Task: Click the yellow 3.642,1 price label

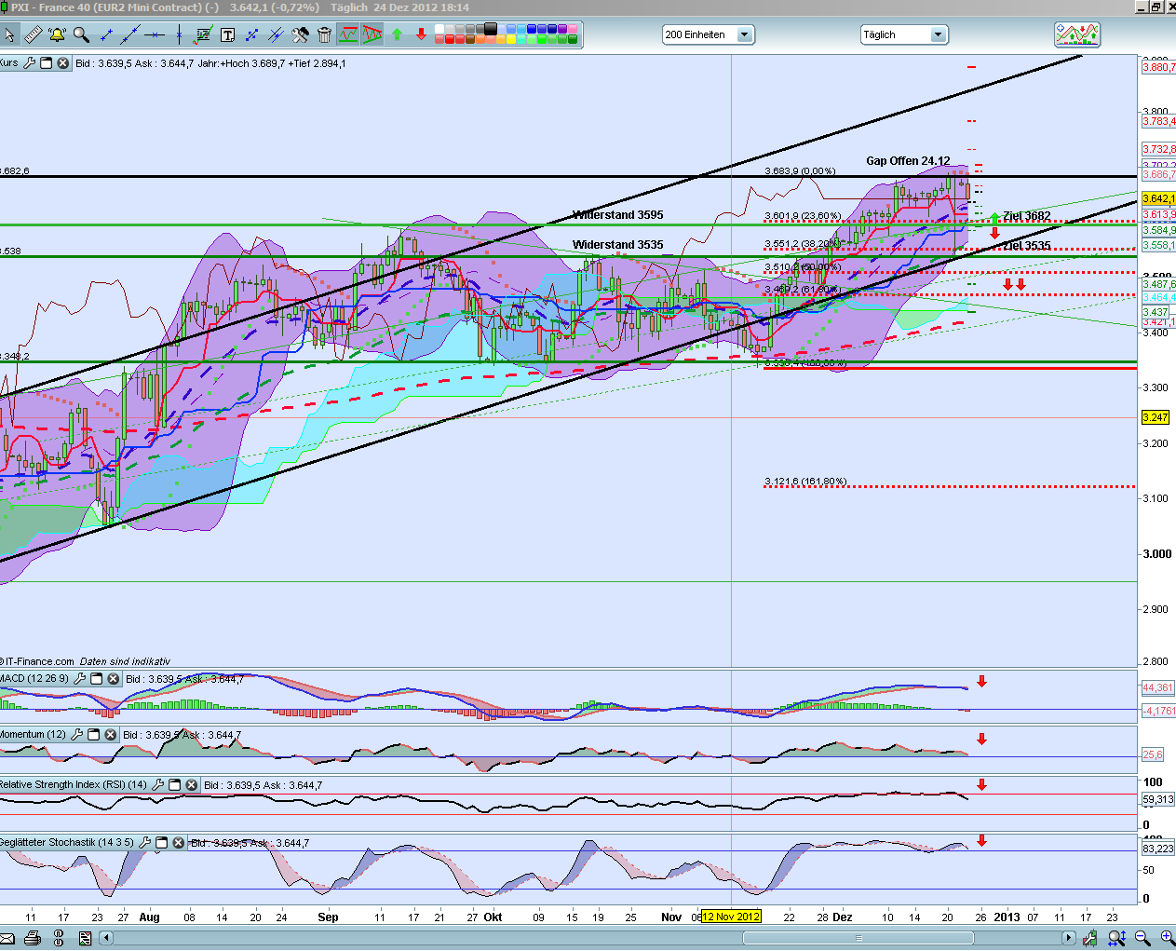Action: point(1158,198)
